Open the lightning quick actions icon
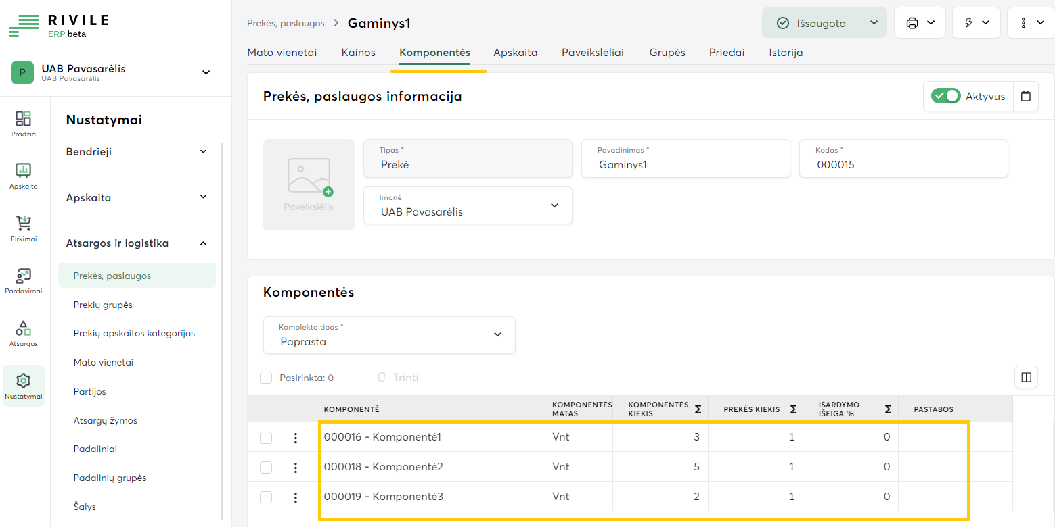 tap(969, 23)
